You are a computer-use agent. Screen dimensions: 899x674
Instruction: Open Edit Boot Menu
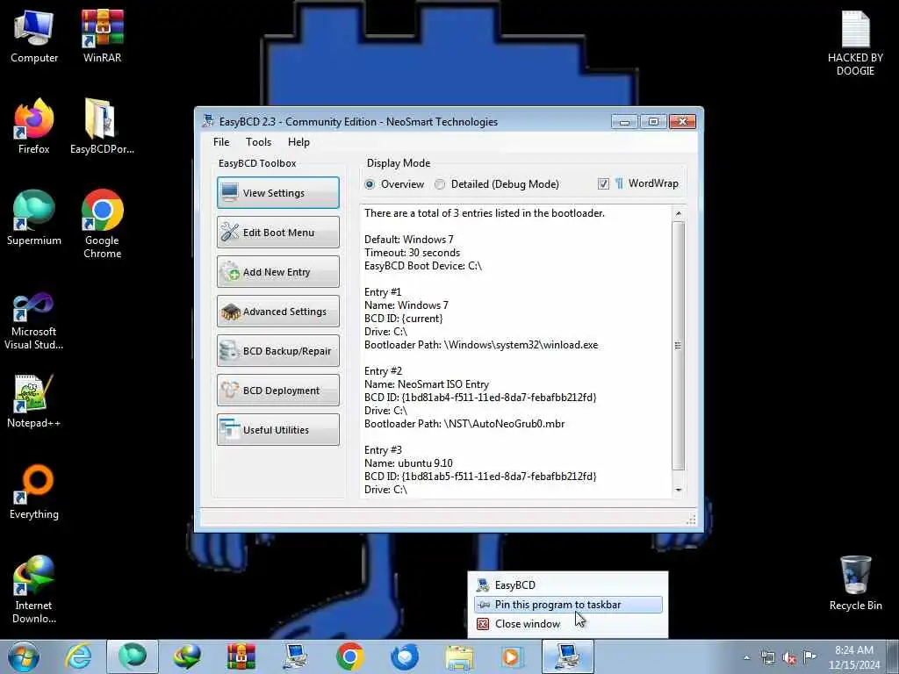pos(278,232)
